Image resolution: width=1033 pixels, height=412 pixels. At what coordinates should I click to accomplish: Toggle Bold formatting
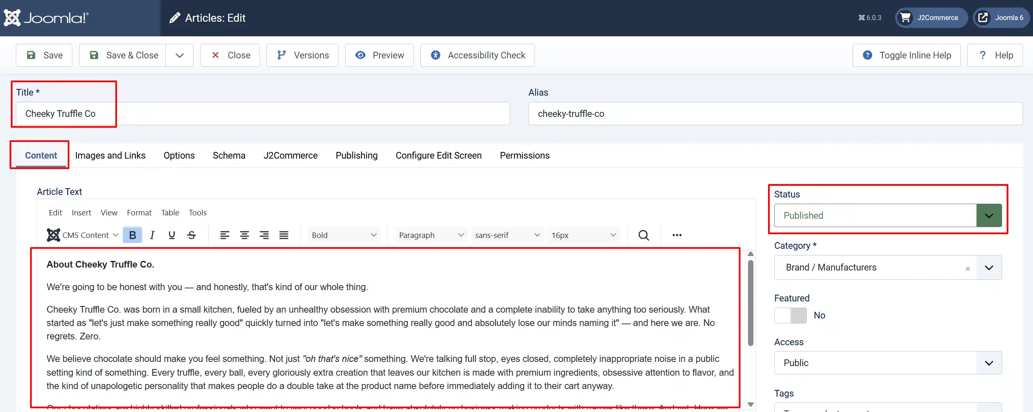tap(132, 235)
